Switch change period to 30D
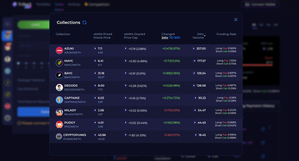This screenshot has width=299, height=161. coord(177,38)
